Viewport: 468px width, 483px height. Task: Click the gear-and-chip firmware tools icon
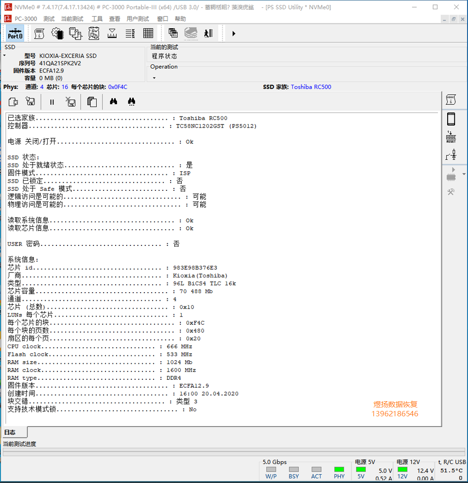[57, 33]
